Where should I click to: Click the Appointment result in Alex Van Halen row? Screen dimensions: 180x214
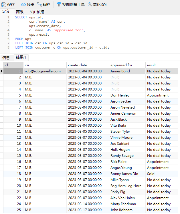click(x=161, y=198)
